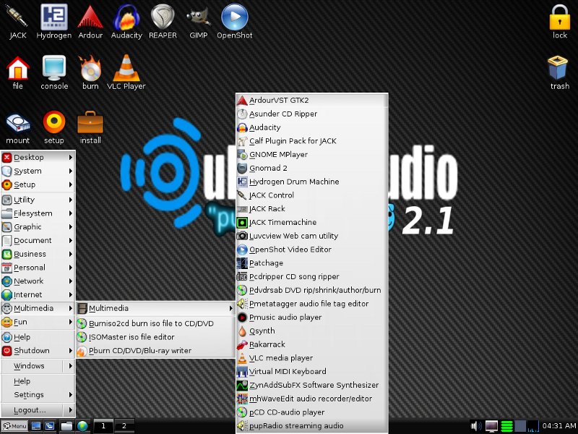578x434 pixels.
Task: Click the show desktop taskbar icon
Action: pos(35,426)
